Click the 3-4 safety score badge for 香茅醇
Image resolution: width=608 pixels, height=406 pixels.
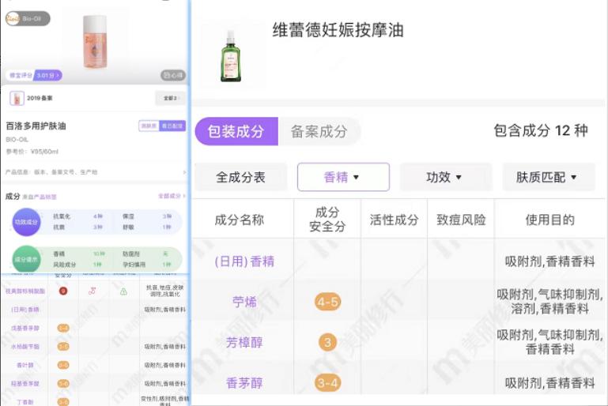click(x=327, y=383)
